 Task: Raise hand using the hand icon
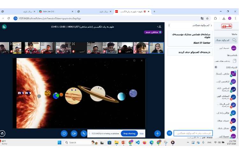(x=2, y=134)
